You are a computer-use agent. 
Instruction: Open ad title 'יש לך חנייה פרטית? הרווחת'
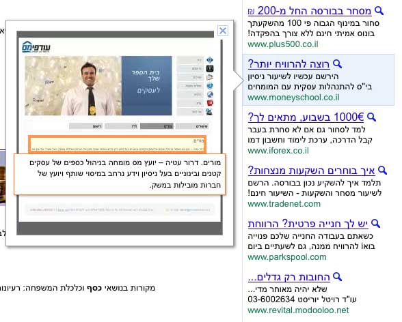tap(308, 224)
